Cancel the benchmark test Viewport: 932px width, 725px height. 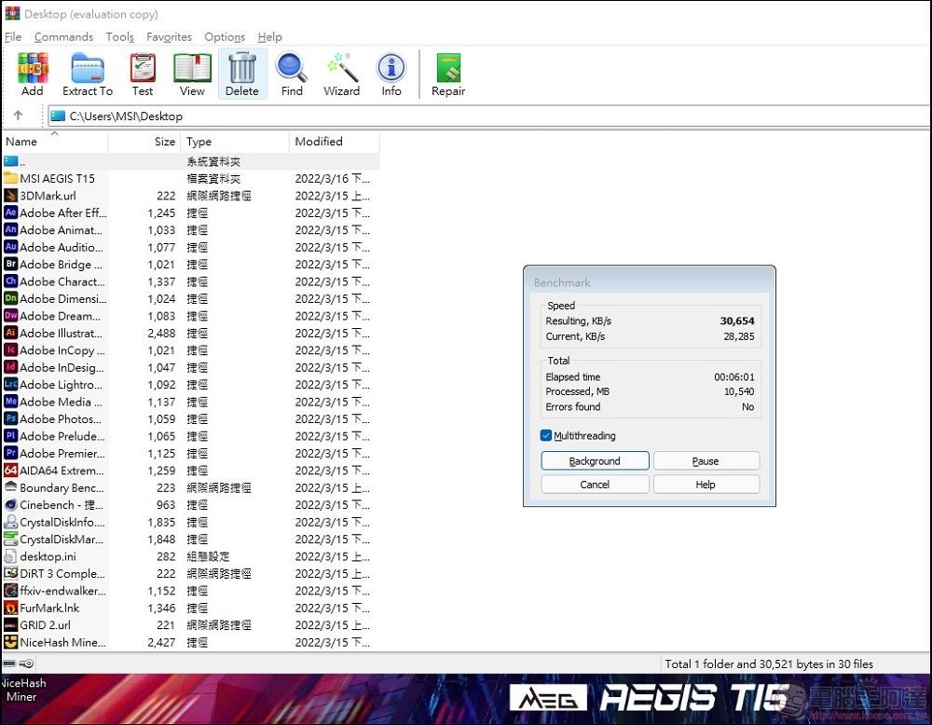click(x=594, y=484)
